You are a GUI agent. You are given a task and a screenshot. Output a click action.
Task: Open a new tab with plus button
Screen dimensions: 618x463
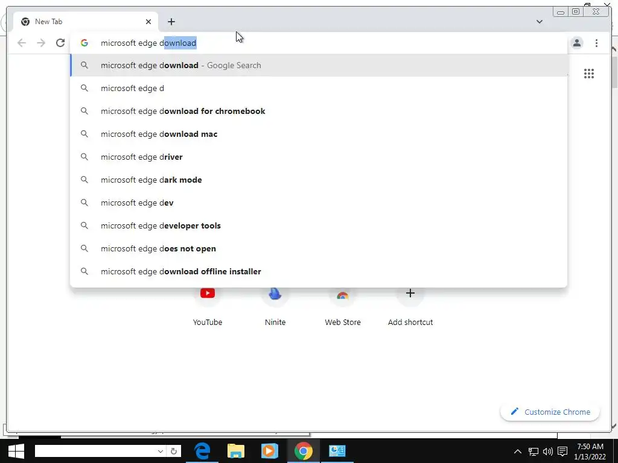[171, 22]
